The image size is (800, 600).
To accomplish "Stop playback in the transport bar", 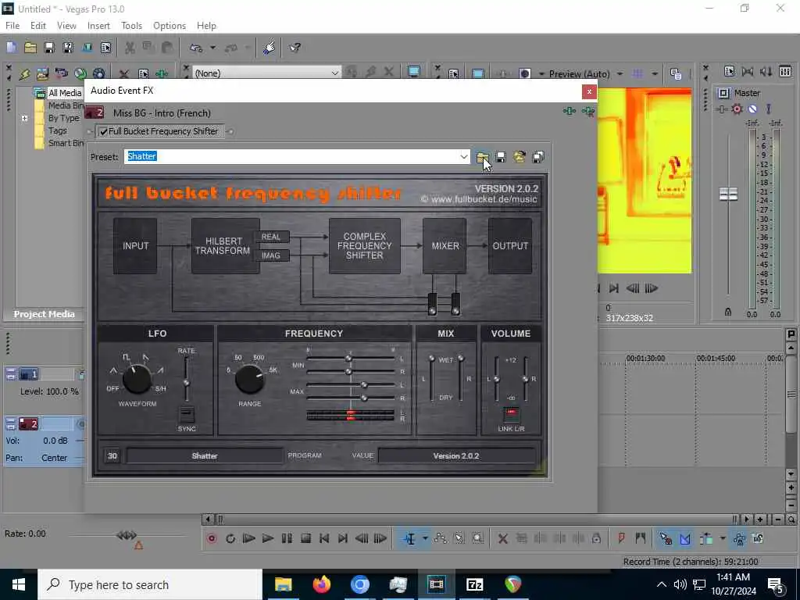I will click(x=305, y=538).
